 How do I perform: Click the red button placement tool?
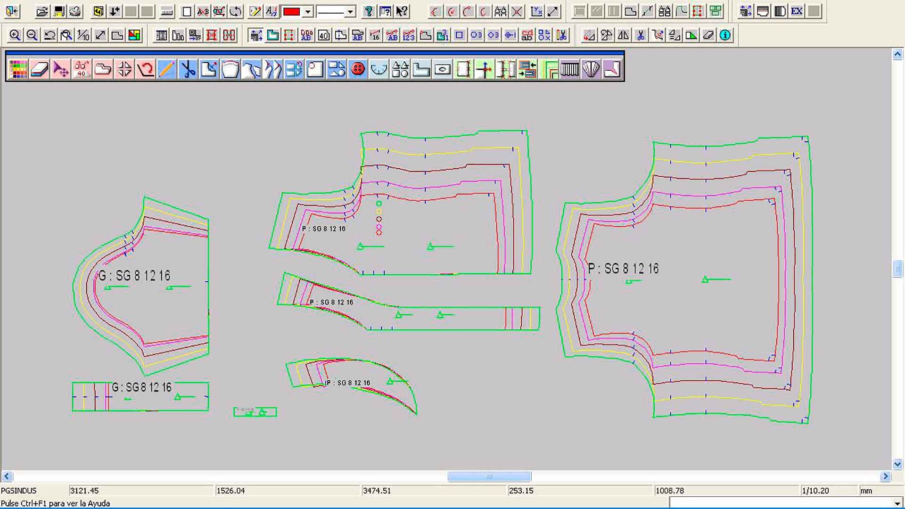(x=358, y=70)
